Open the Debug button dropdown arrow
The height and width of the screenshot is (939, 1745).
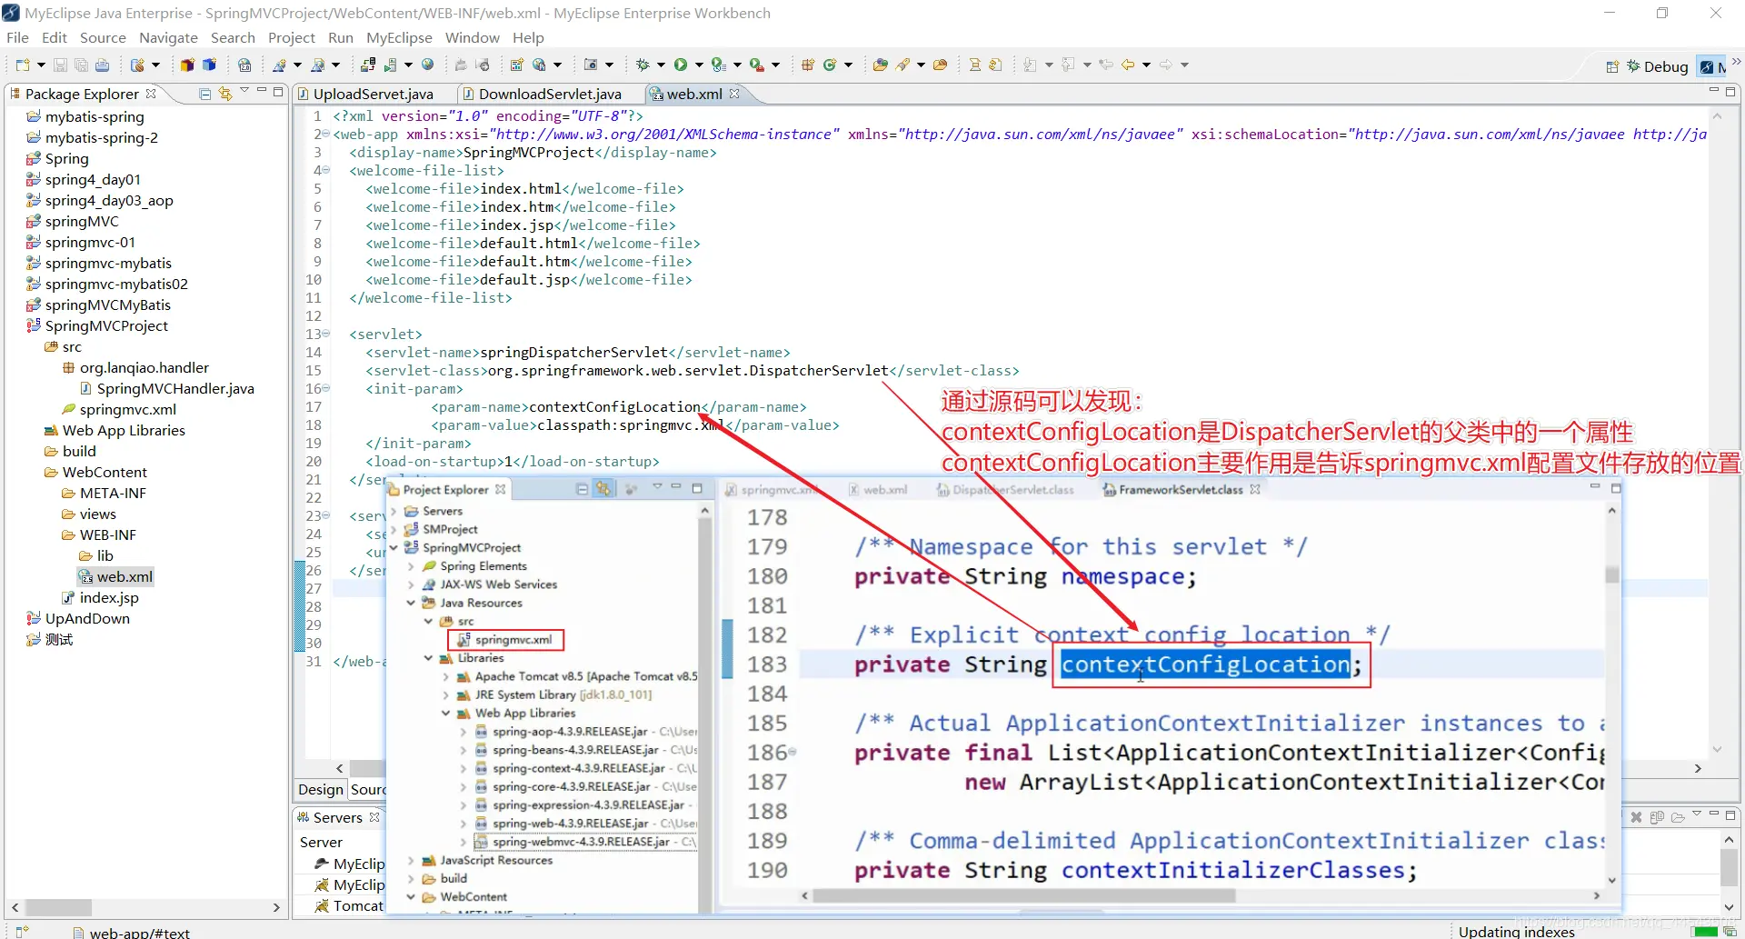tap(661, 65)
